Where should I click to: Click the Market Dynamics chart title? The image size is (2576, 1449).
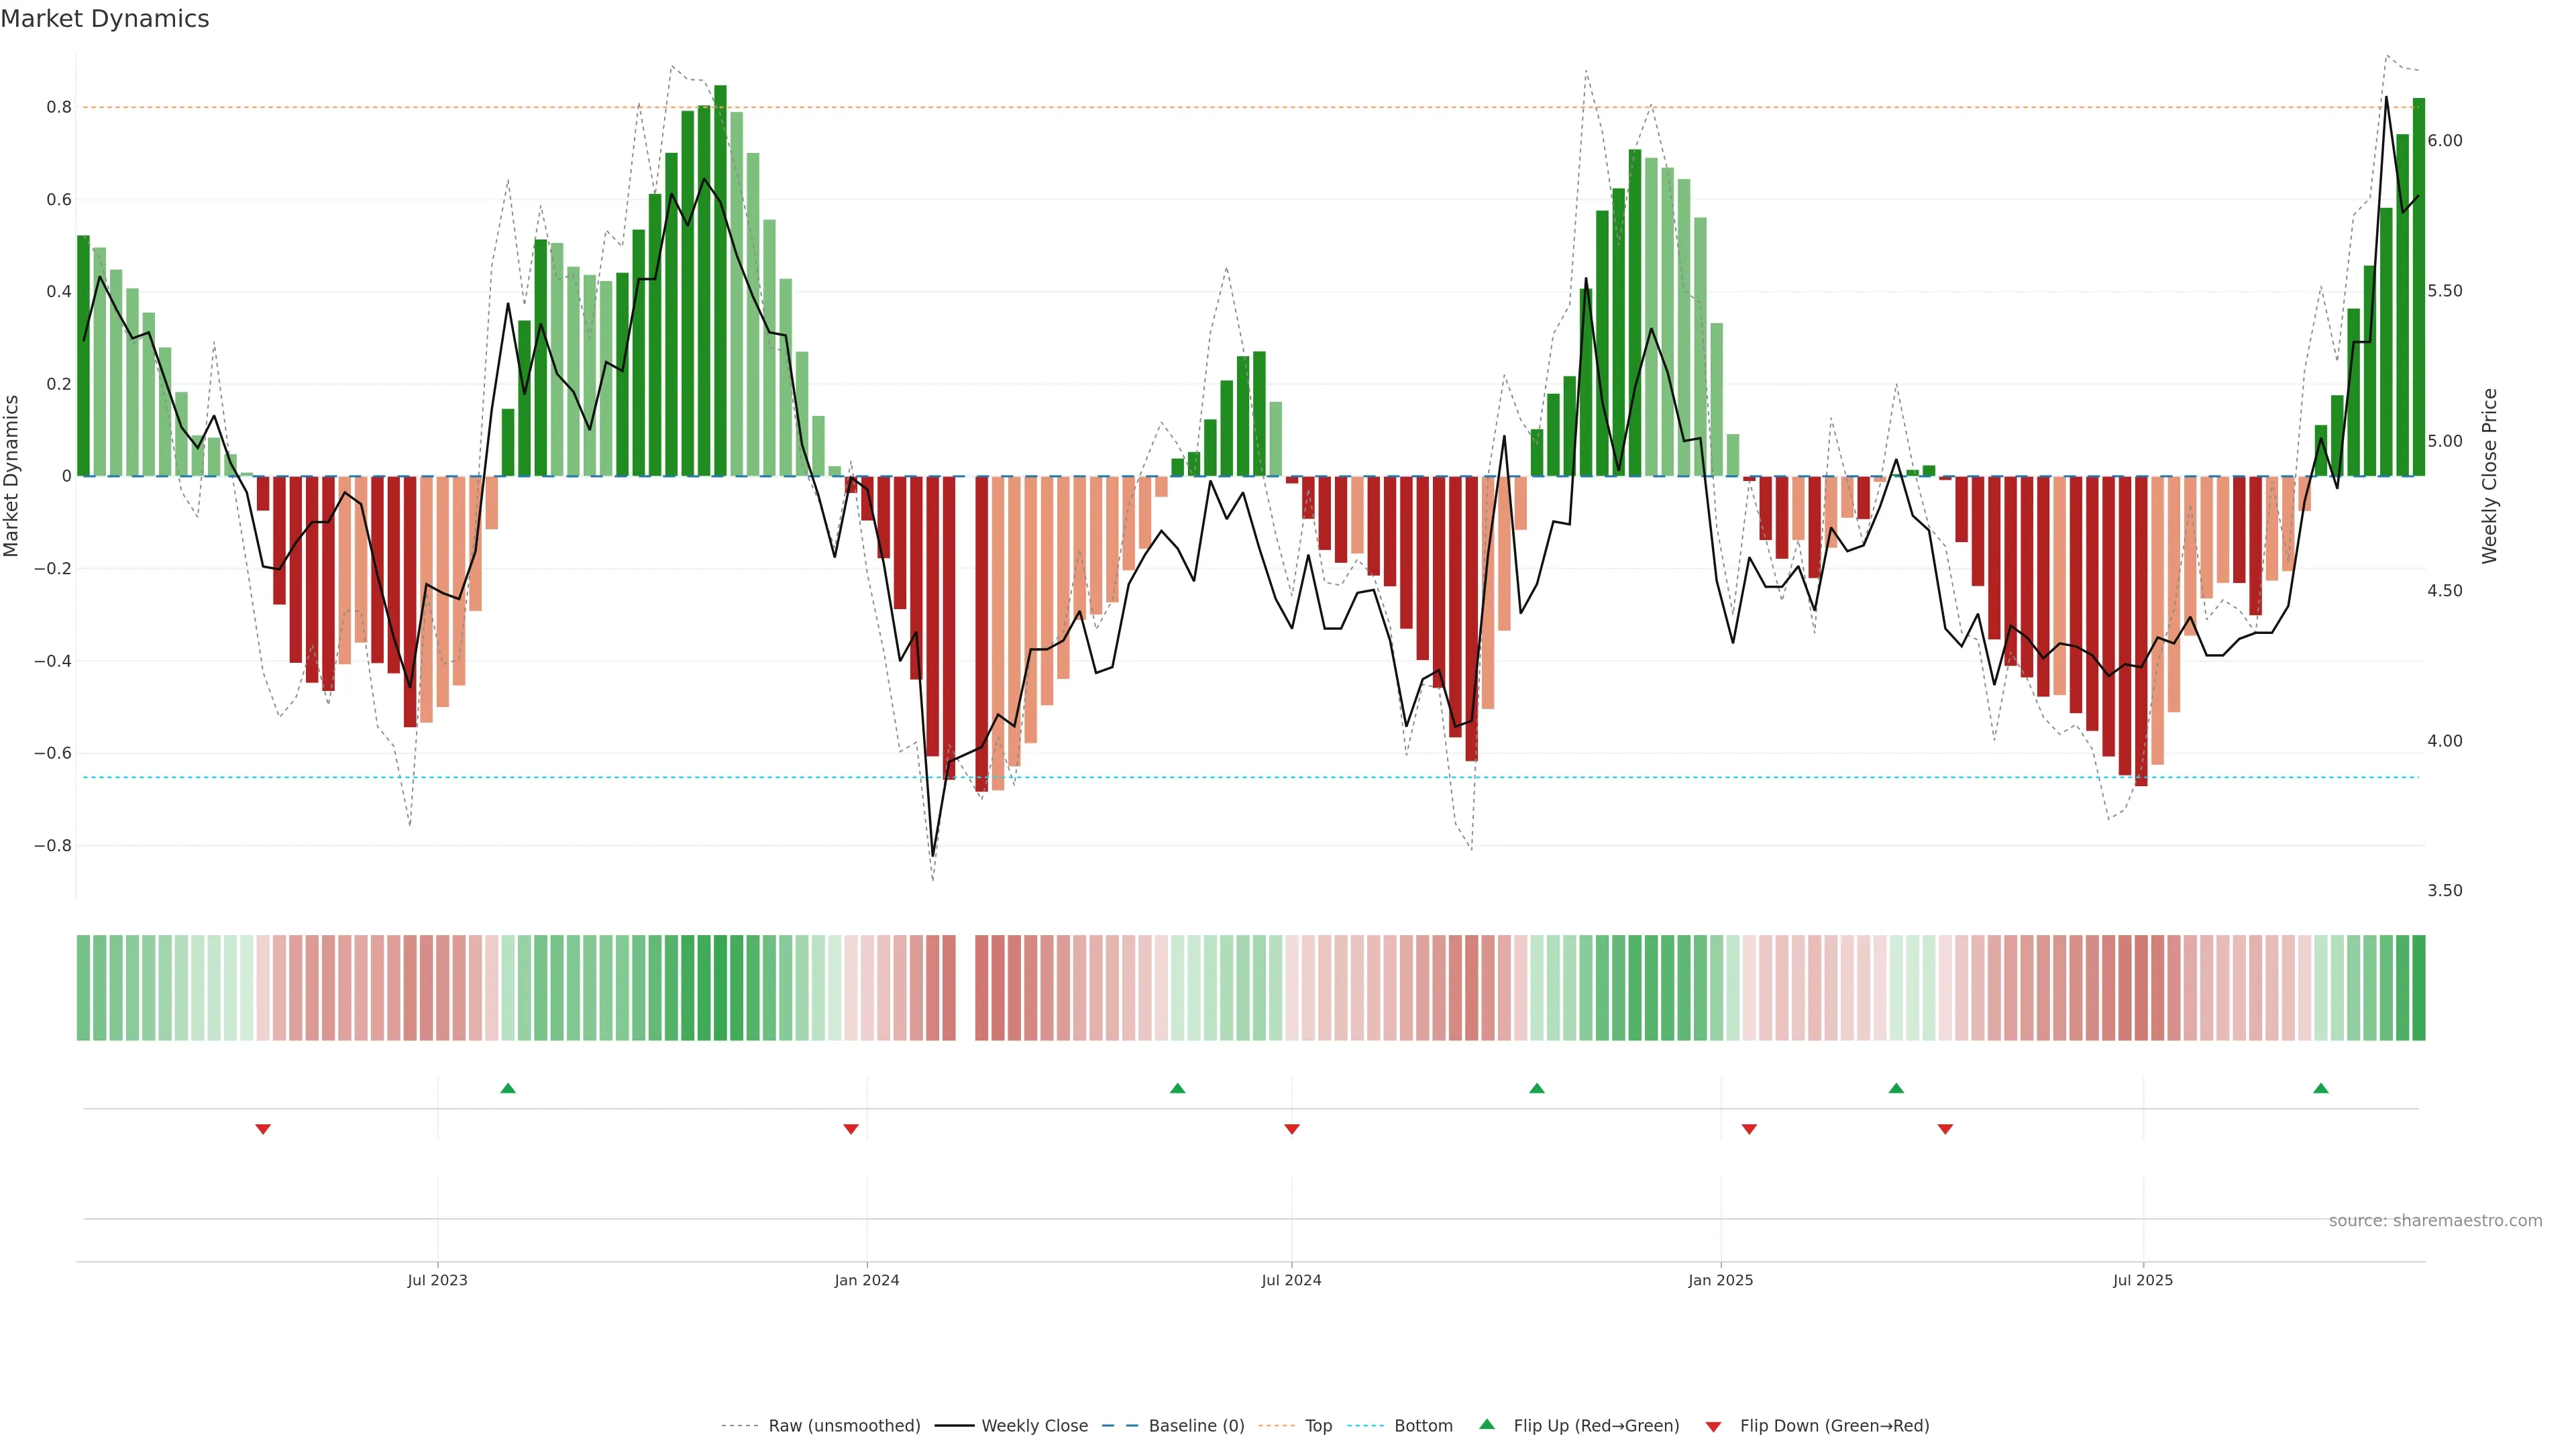[x=105, y=19]
